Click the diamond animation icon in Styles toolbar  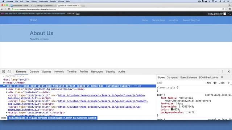pyautogui.click(x=215, y=83)
